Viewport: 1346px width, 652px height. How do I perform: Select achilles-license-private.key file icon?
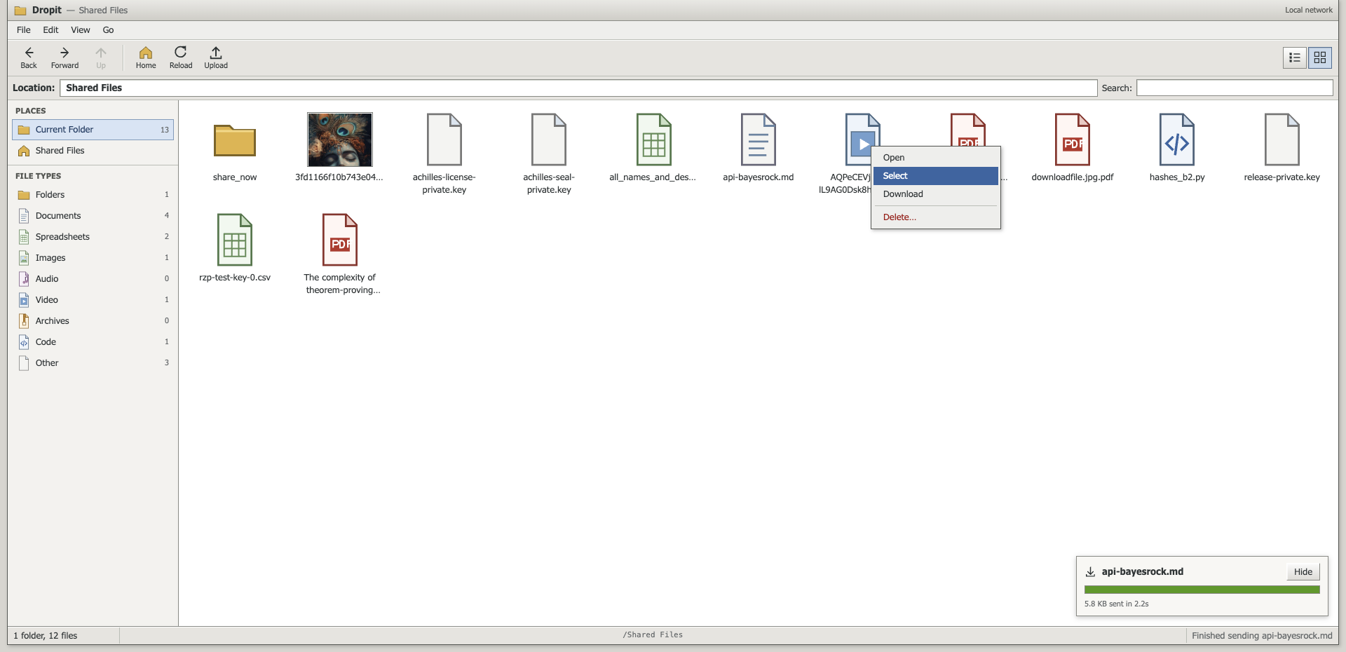pos(444,140)
